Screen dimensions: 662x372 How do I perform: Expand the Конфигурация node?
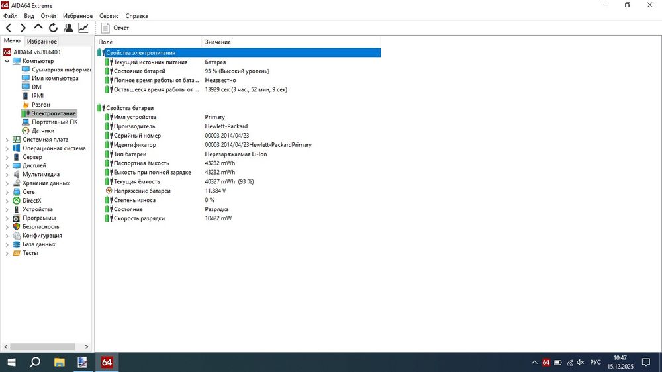[7, 235]
